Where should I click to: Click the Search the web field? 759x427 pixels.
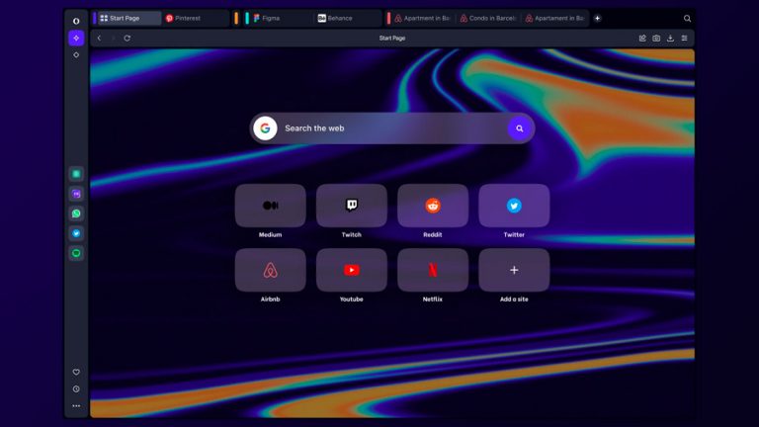[x=392, y=128]
